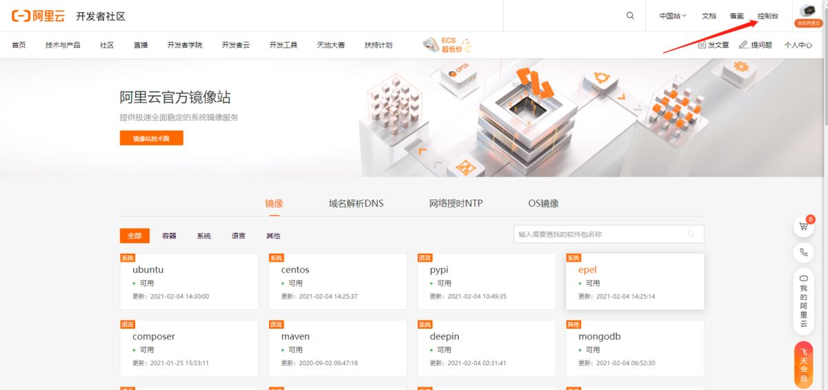Viewport: 828px width, 390px height.
Task: Click the user avatar icon
Action: coord(809,11)
